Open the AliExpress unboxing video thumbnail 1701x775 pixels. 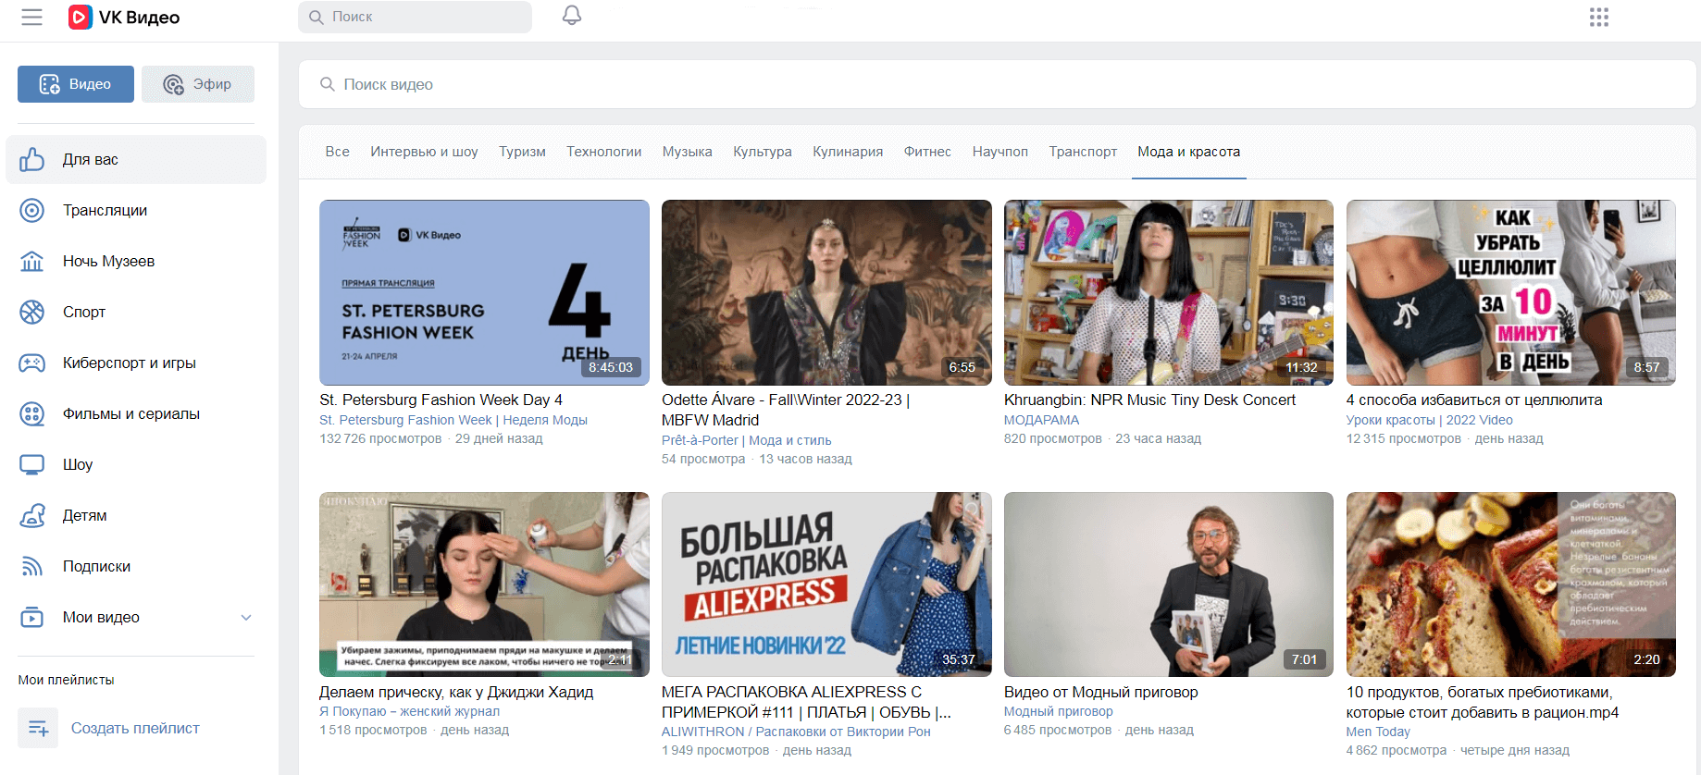pyautogui.click(x=826, y=584)
